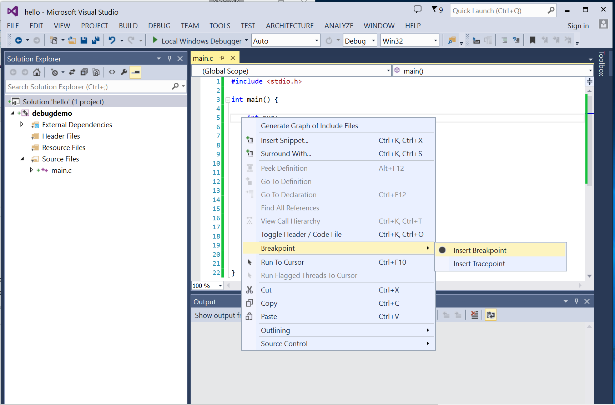Open the 100 % zoom level dropdown
Viewport: 615px width, 405px height.
click(220, 286)
